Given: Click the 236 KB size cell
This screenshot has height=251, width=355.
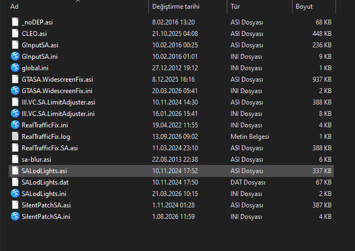Looking at the screenshot, I should (322, 45).
